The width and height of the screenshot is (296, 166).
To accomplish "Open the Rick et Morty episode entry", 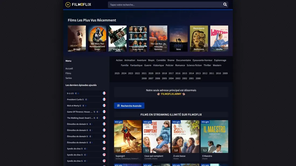I will point(86,106).
